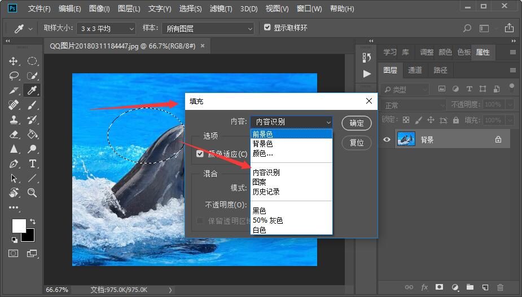This screenshot has height=297, width=522.
Task: Open the 样本 所有图层 dropdown
Action: [208, 29]
